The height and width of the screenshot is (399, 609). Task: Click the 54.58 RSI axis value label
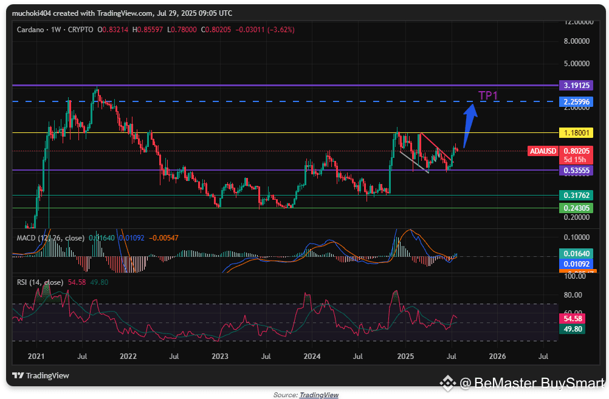coord(573,319)
